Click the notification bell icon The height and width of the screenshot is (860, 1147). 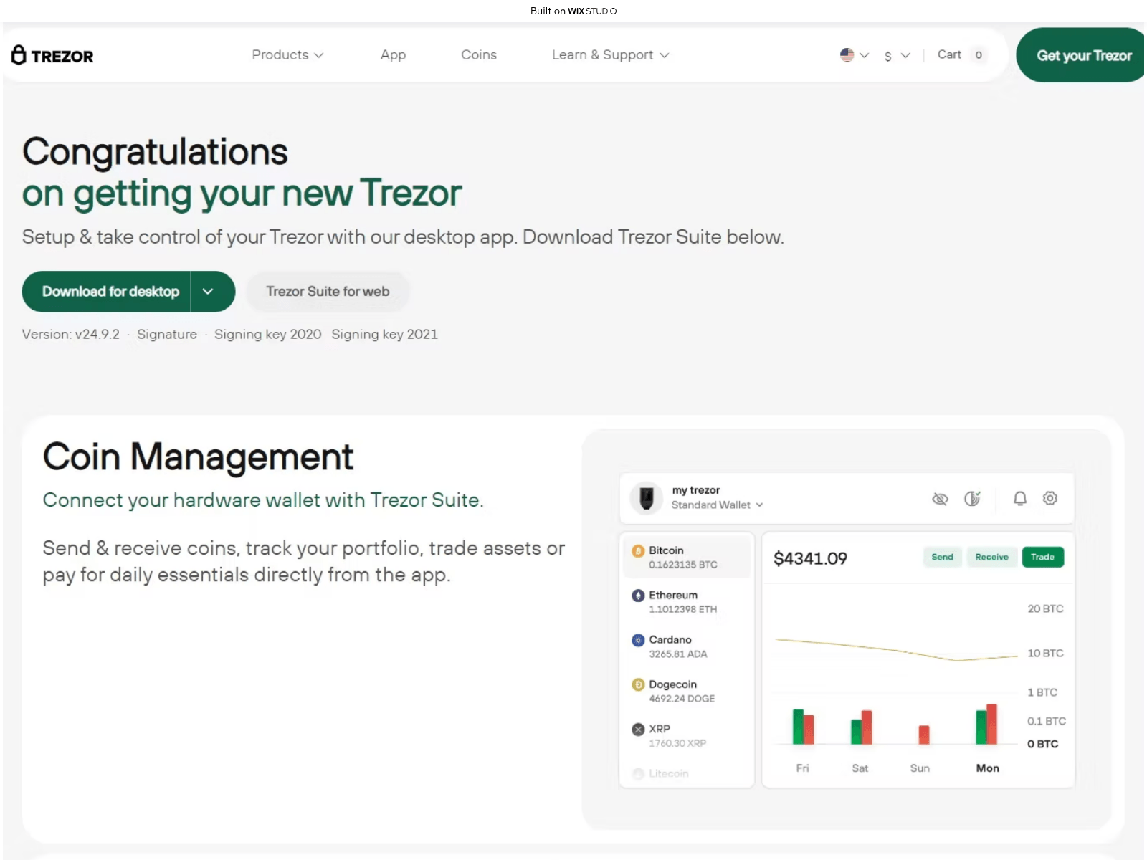click(x=1019, y=498)
